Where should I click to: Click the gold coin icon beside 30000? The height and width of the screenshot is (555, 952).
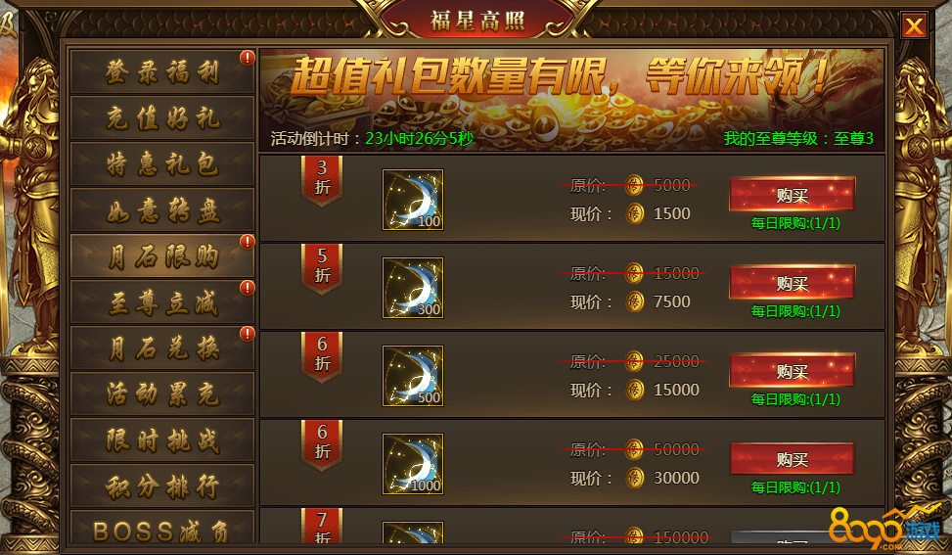click(634, 478)
